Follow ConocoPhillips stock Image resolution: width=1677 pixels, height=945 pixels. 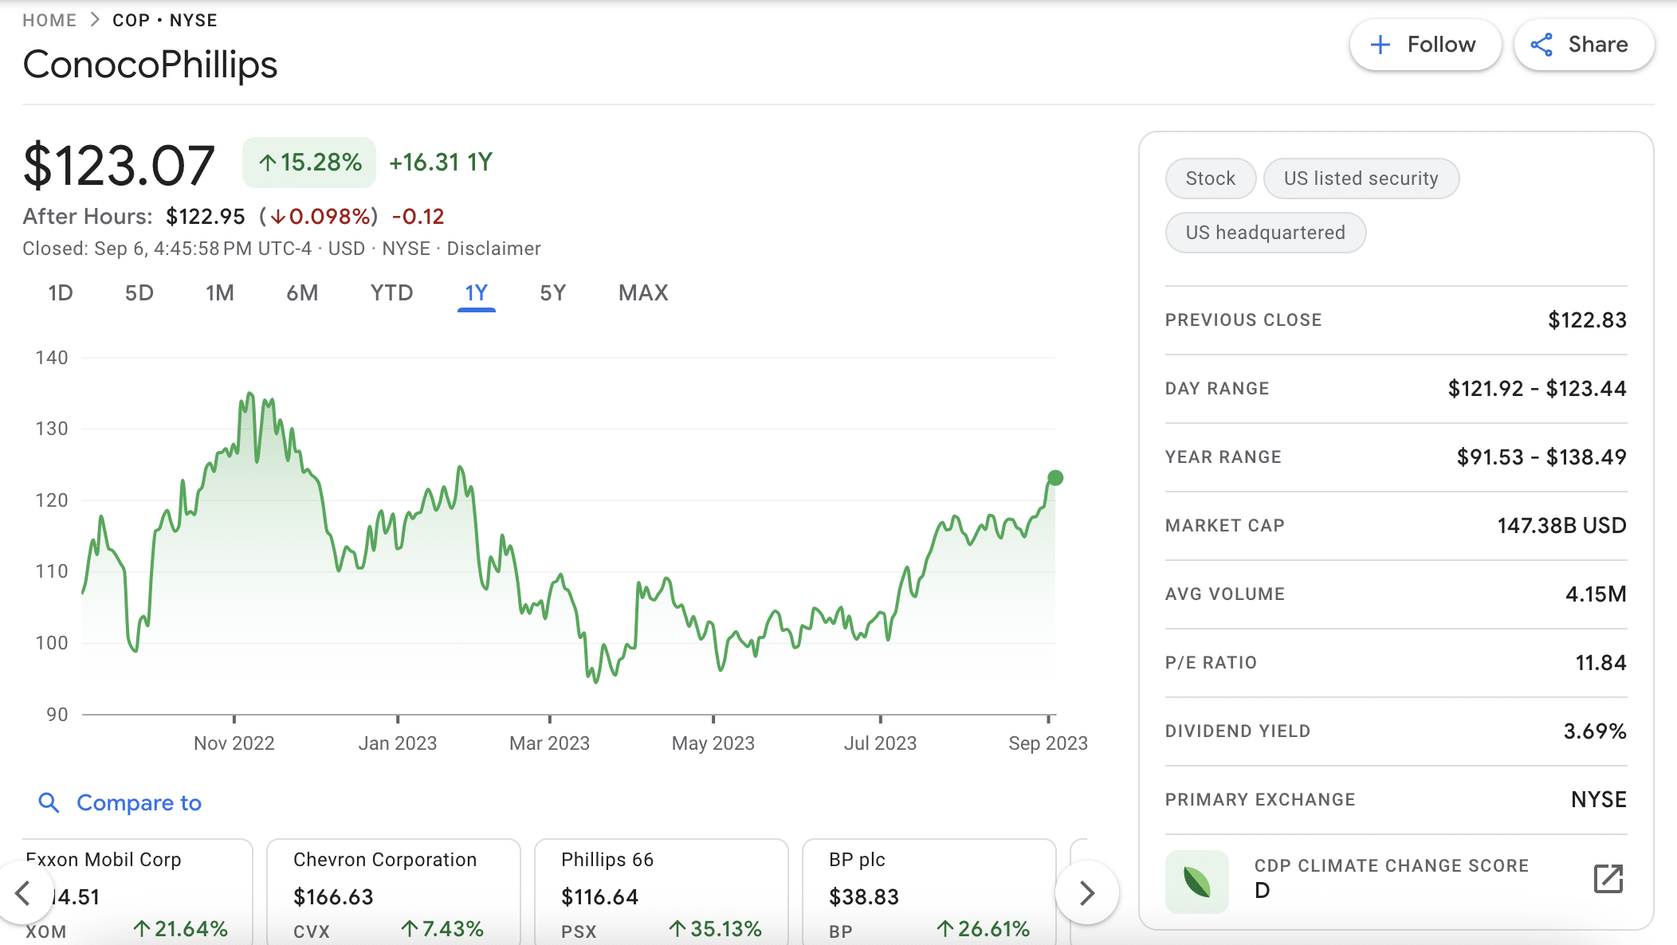pyautogui.click(x=1425, y=45)
